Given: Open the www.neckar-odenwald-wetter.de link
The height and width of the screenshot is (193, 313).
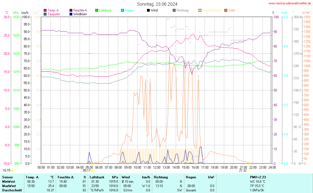Looking at the screenshot, I should tap(290, 4).
